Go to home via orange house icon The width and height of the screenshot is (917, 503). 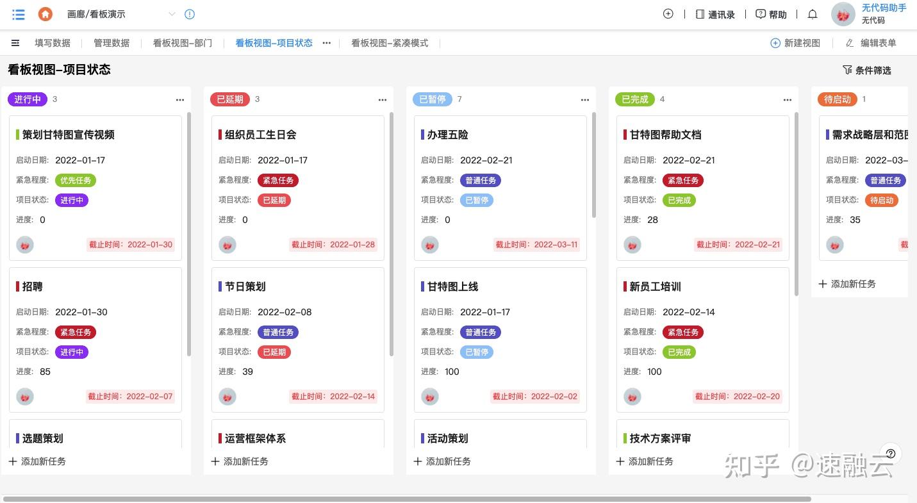pos(45,14)
